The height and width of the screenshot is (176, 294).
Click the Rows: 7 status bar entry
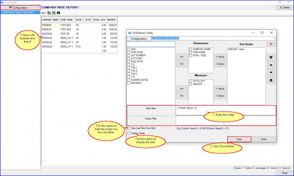click(239, 168)
